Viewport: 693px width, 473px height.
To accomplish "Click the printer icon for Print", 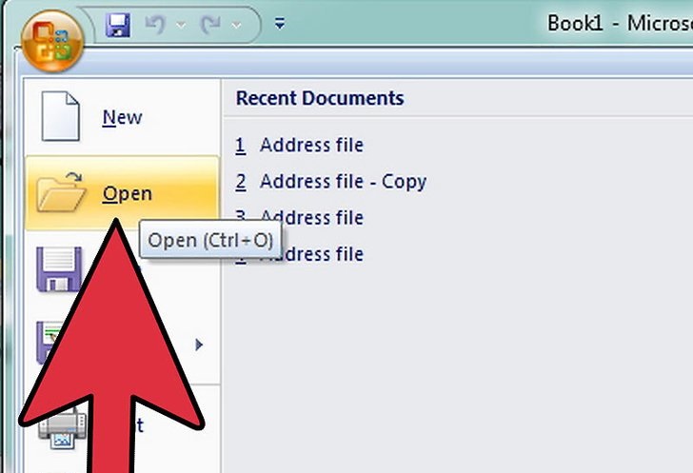I will pos(62,426).
